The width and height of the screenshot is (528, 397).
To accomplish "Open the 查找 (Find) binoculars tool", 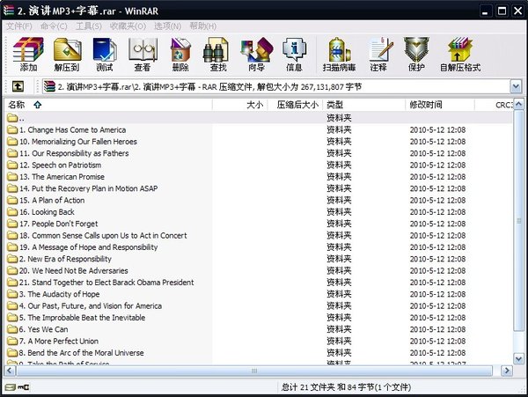I will [218, 55].
